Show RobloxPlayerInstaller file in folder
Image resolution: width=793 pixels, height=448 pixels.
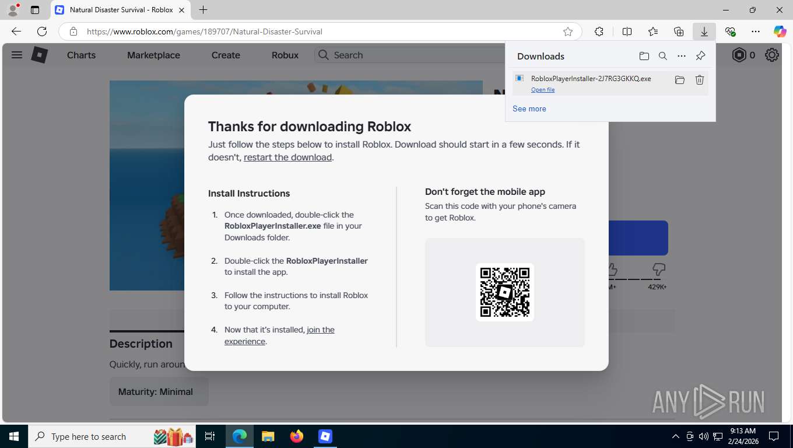(679, 80)
